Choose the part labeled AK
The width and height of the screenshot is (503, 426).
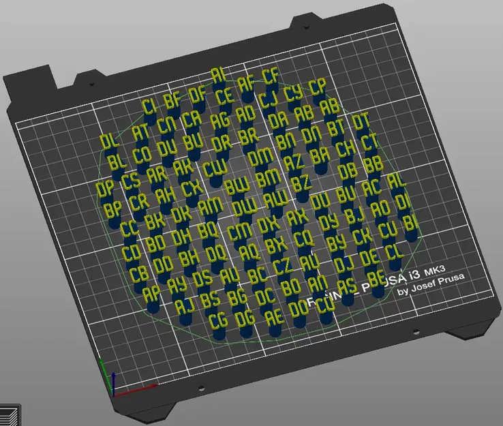coord(183,167)
